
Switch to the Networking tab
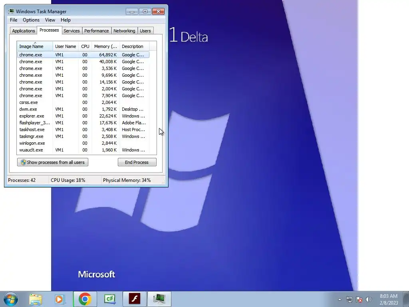124,31
